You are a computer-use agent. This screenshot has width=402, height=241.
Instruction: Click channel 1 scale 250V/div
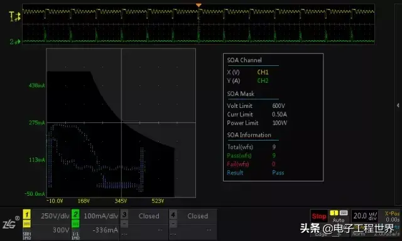click(55, 216)
